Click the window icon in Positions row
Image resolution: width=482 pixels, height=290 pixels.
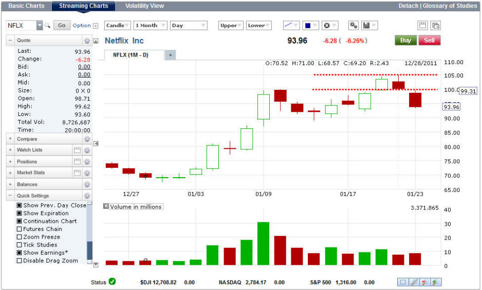[77, 162]
